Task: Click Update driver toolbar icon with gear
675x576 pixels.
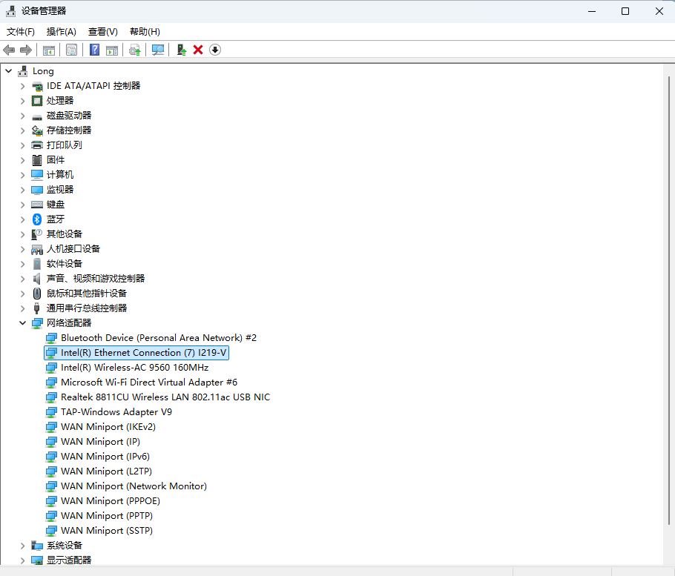Action: click(134, 50)
